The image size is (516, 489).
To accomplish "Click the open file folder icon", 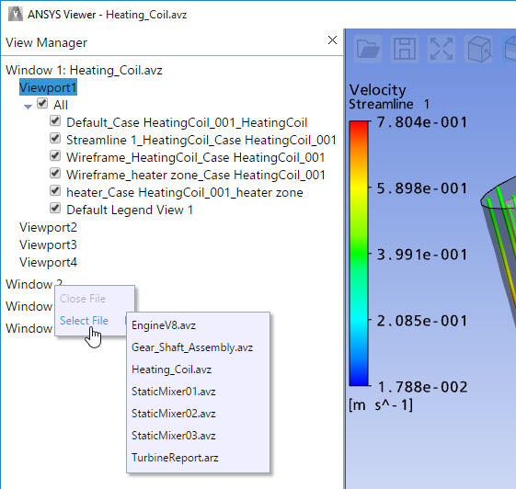I will click(368, 49).
